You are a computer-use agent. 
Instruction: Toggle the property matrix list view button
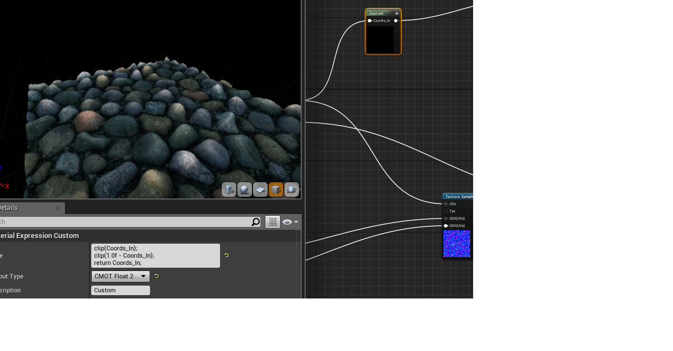[x=272, y=222]
